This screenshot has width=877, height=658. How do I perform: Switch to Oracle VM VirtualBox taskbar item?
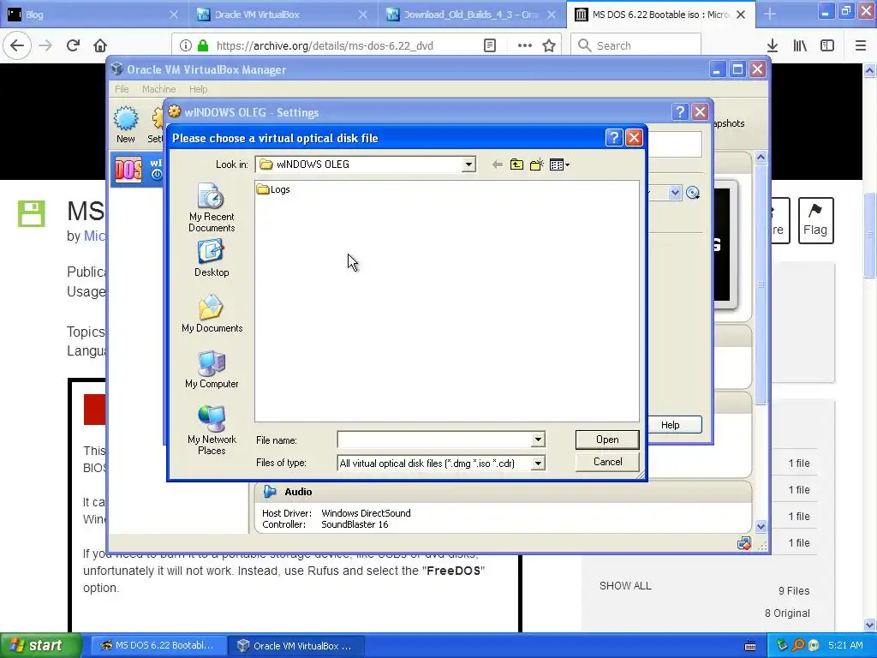point(296,646)
